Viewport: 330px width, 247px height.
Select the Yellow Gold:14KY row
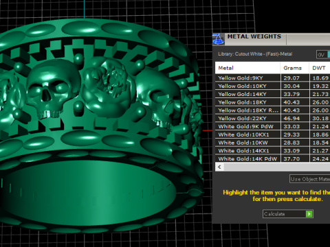coord(273,94)
